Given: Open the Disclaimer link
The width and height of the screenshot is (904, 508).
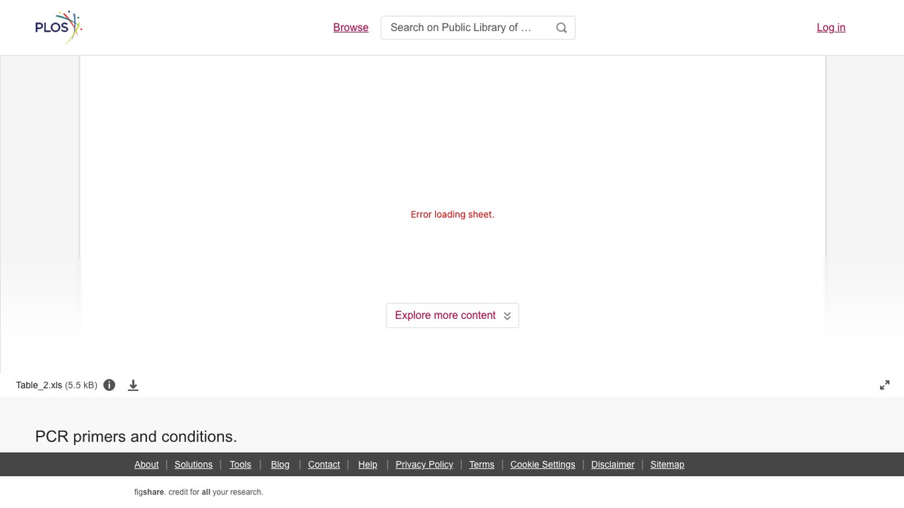Looking at the screenshot, I should pyautogui.click(x=613, y=464).
